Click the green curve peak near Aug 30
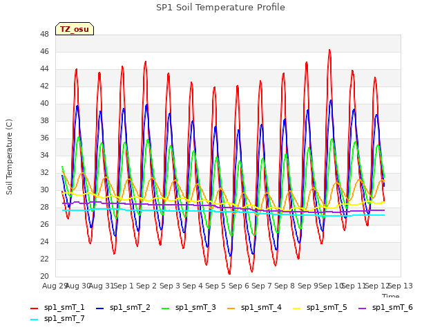The width and height of the screenshot is (442, 332). coord(79,137)
